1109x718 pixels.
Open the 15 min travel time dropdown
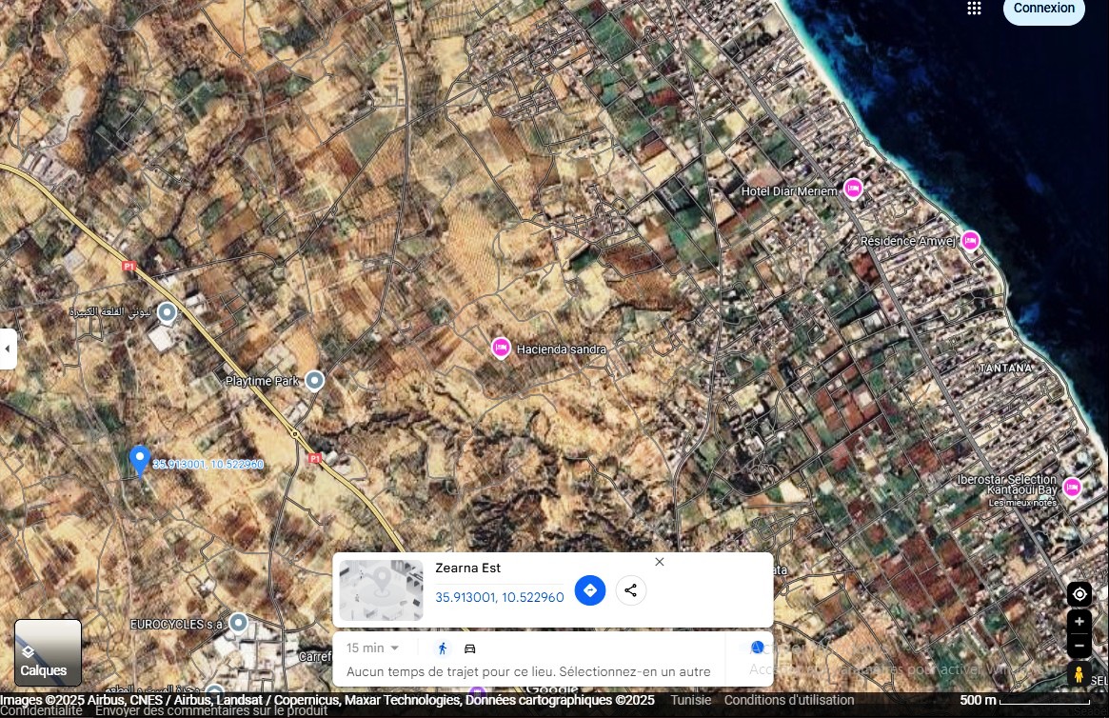tap(372, 648)
